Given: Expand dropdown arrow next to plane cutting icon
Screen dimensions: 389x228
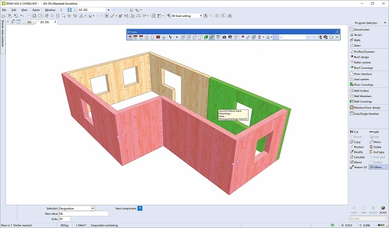Looking at the screenshot, I should 148,16.
